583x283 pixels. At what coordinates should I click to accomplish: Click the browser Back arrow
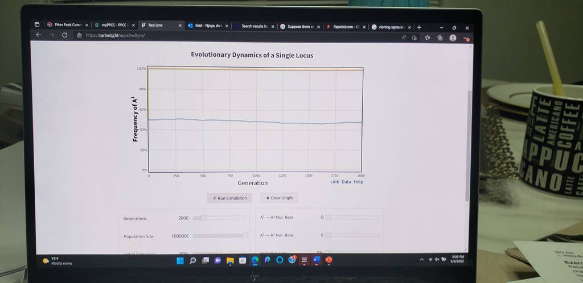coord(38,35)
